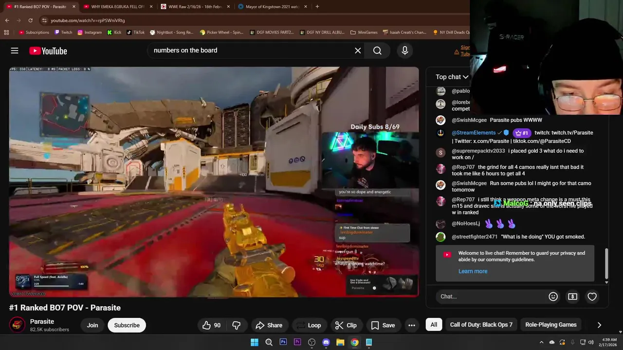Like the video with thumbs up

coord(212,325)
